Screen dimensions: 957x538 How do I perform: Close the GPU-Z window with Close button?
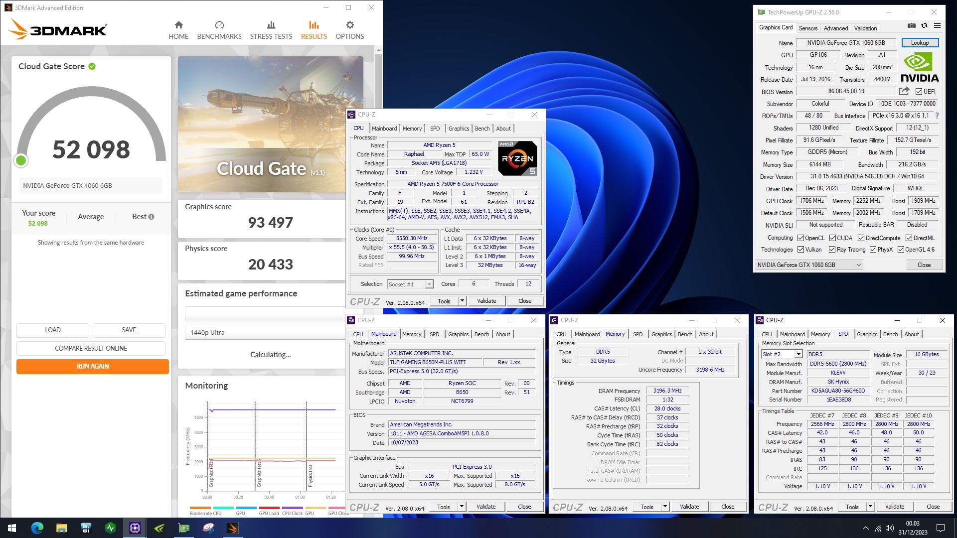(x=924, y=265)
